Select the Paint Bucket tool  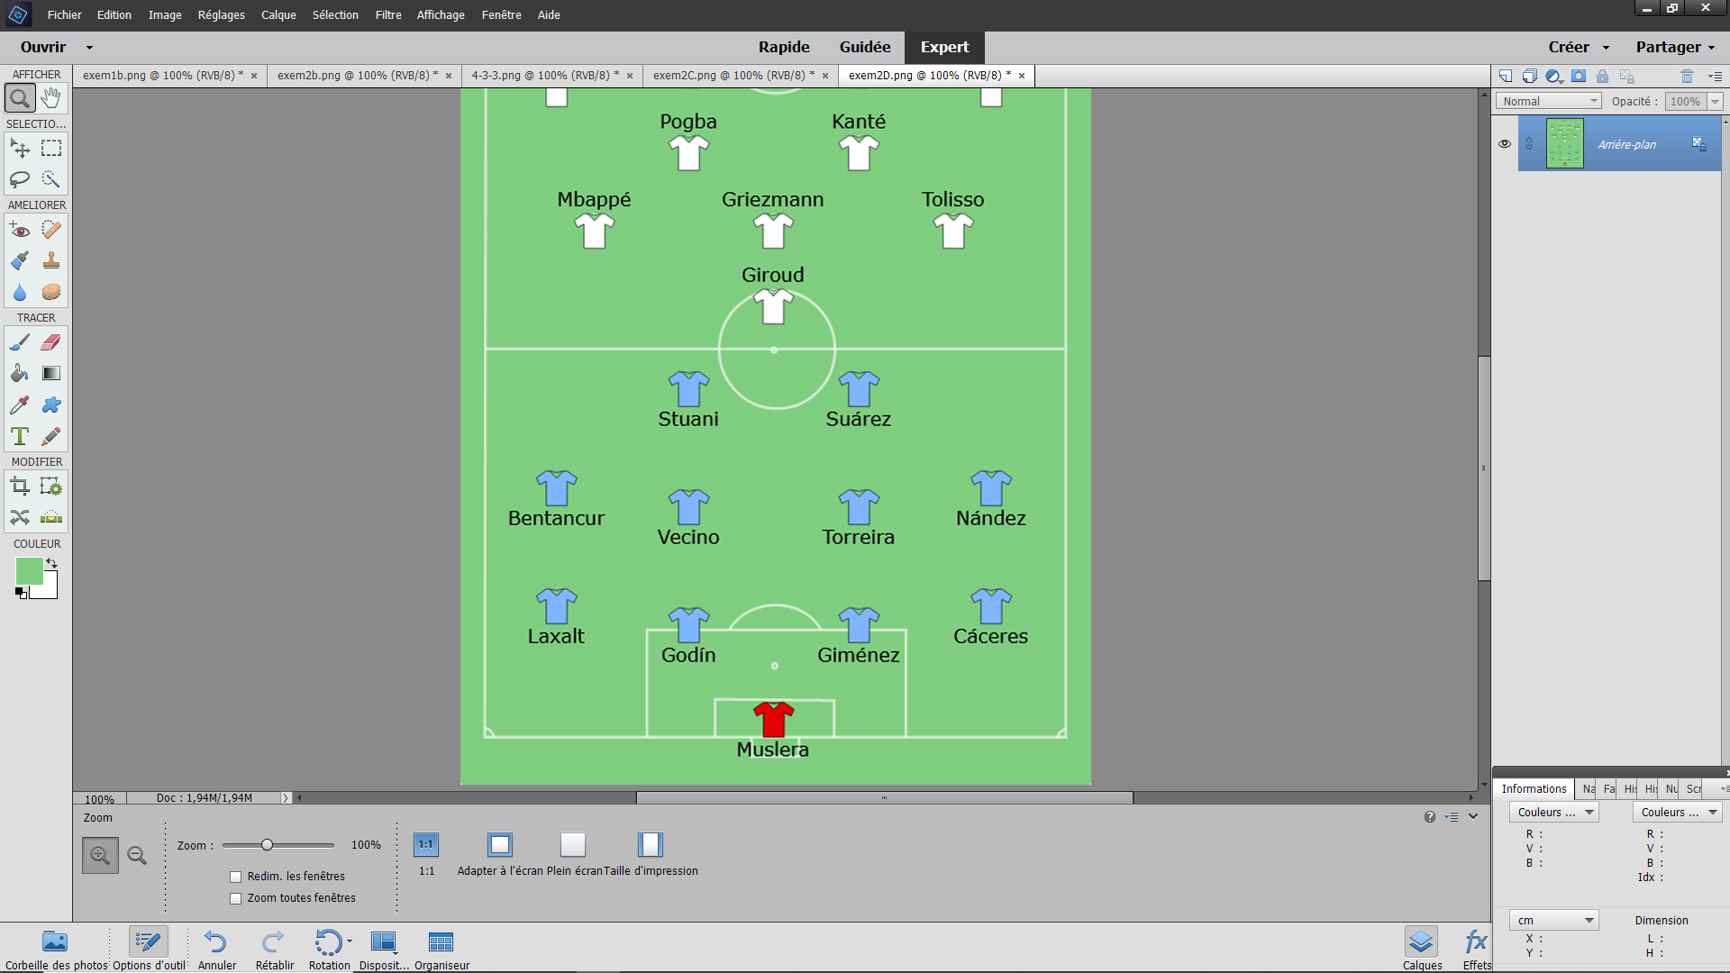(20, 373)
